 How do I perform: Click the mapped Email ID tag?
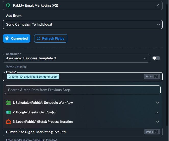[33, 77]
